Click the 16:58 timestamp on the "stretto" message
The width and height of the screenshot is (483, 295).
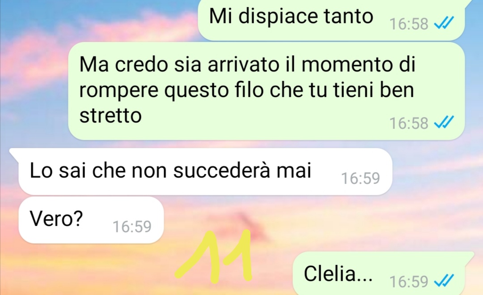click(x=409, y=123)
